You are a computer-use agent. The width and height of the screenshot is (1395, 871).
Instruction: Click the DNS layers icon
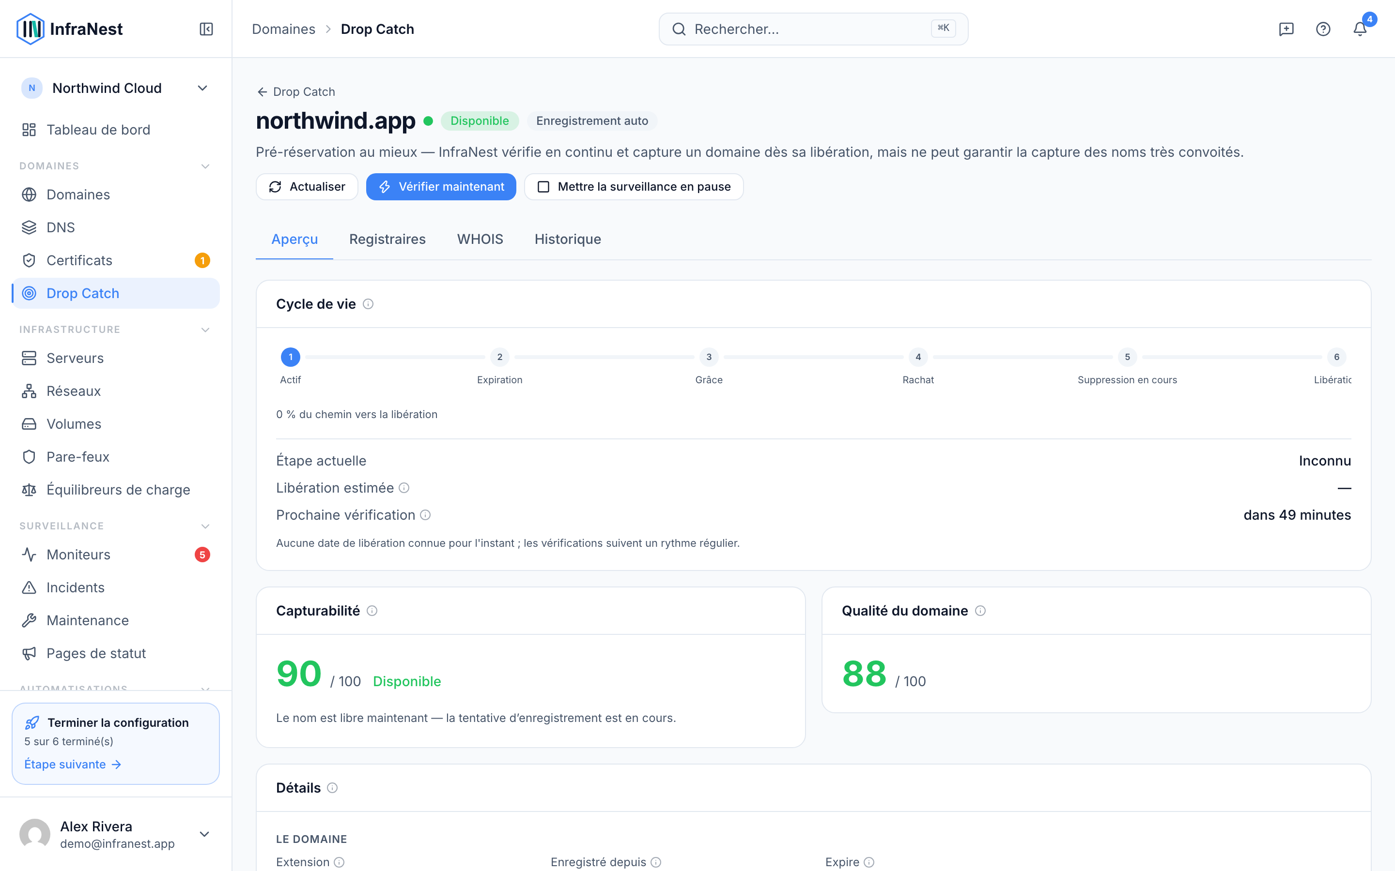[x=29, y=227]
